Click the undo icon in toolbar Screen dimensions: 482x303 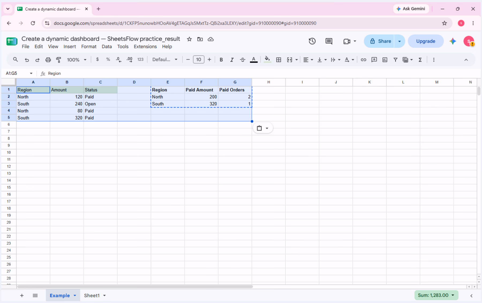[27, 60]
